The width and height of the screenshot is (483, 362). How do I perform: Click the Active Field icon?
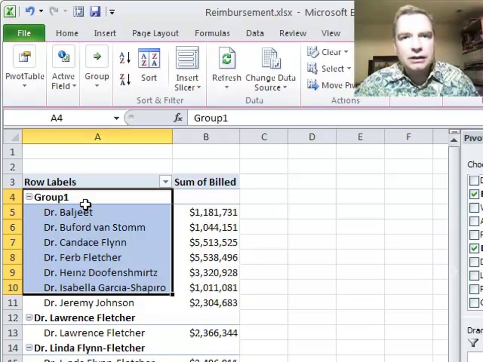click(63, 56)
